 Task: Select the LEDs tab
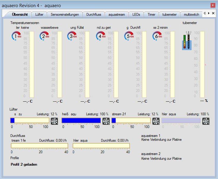click(x=136, y=14)
